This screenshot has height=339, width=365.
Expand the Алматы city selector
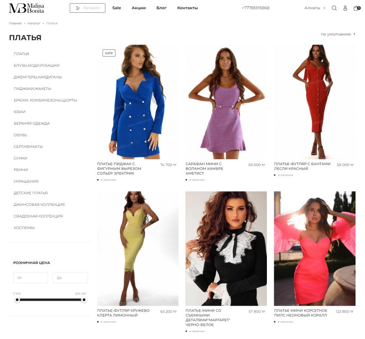[315, 8]
